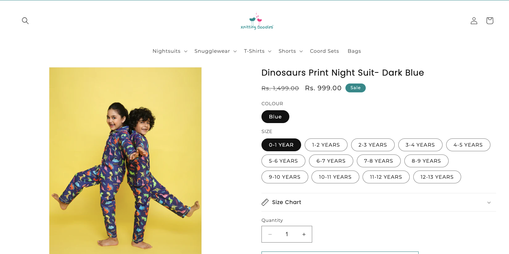509x254 pixels.
Task: Open the search icon in header
Action: point(25,21)
